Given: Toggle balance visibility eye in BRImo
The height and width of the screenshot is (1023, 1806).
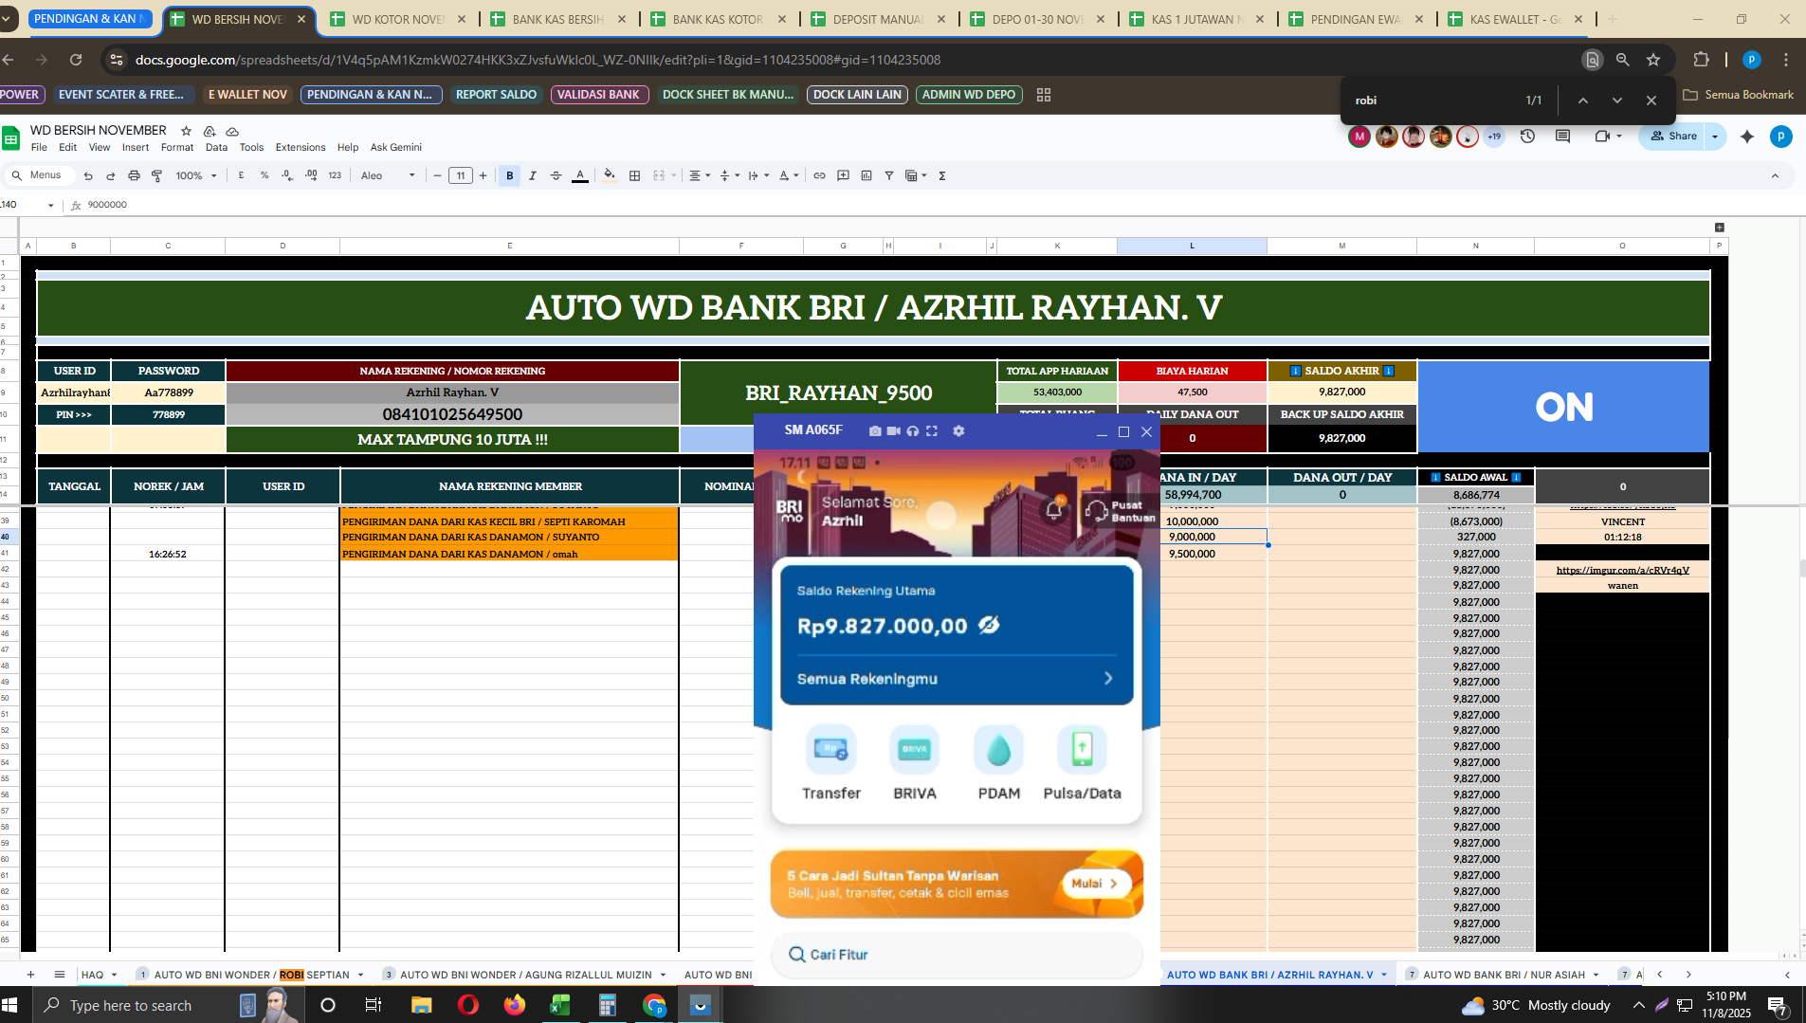Looking at the screenshot, I should tap(989, 625).
